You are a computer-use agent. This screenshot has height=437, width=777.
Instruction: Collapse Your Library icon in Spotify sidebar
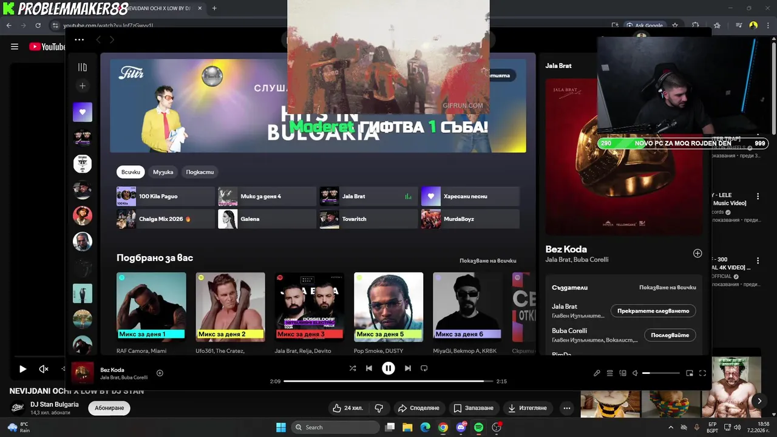pyautogui.click(x=83, y=67)
